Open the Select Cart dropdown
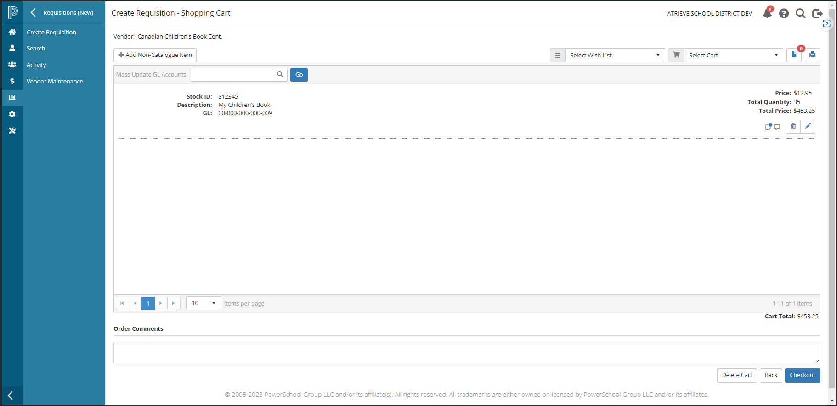The height and width of the screenshot is (406, 837). pos(733,55)
